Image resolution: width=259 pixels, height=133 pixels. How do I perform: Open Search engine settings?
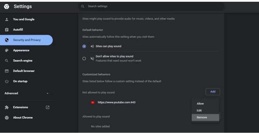23,61
